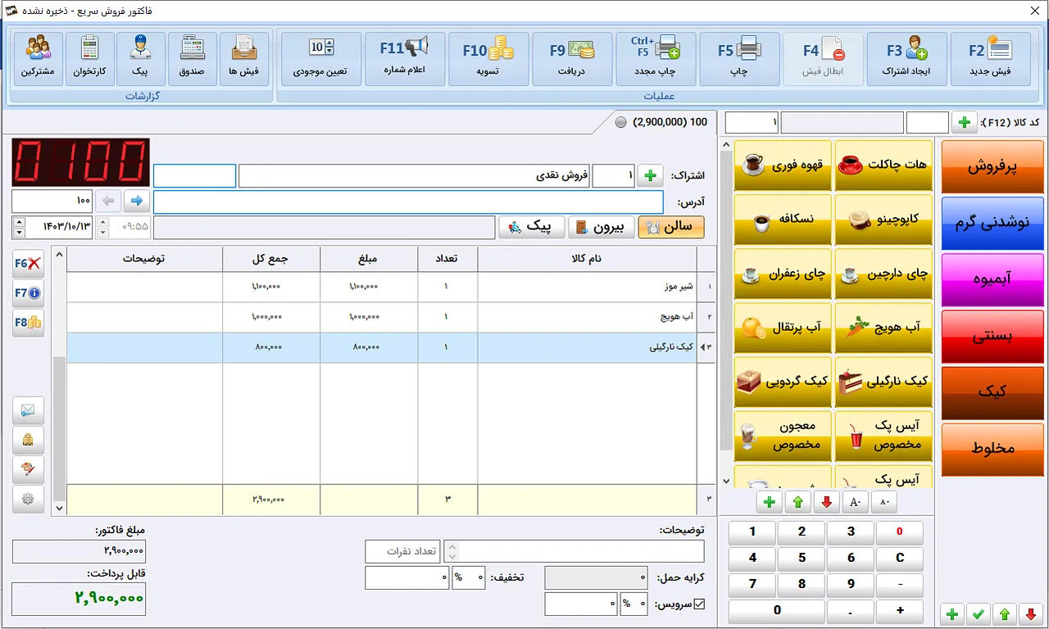Focus the آدرس address input field
Image resolution: width=1049 pixels, height=629 pixels.
408,201
